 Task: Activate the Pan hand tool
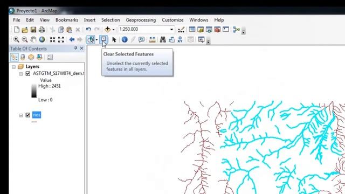click(33, 39)
